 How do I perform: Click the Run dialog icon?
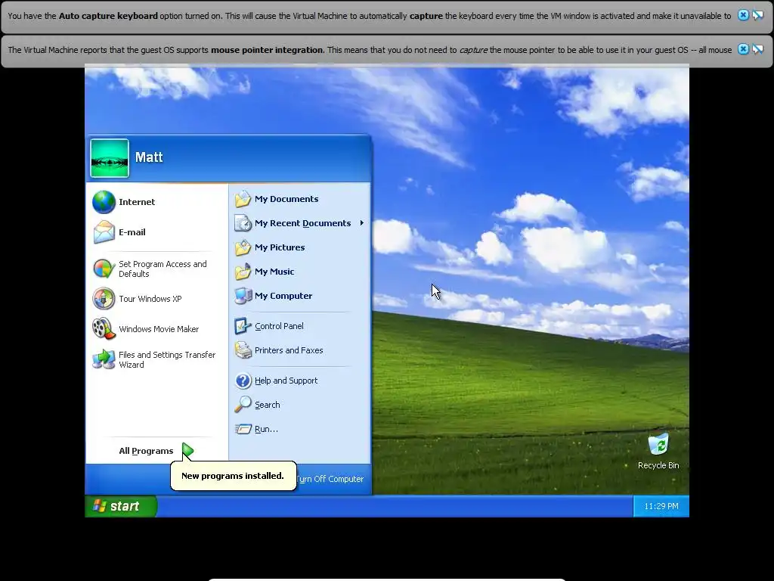243,429
